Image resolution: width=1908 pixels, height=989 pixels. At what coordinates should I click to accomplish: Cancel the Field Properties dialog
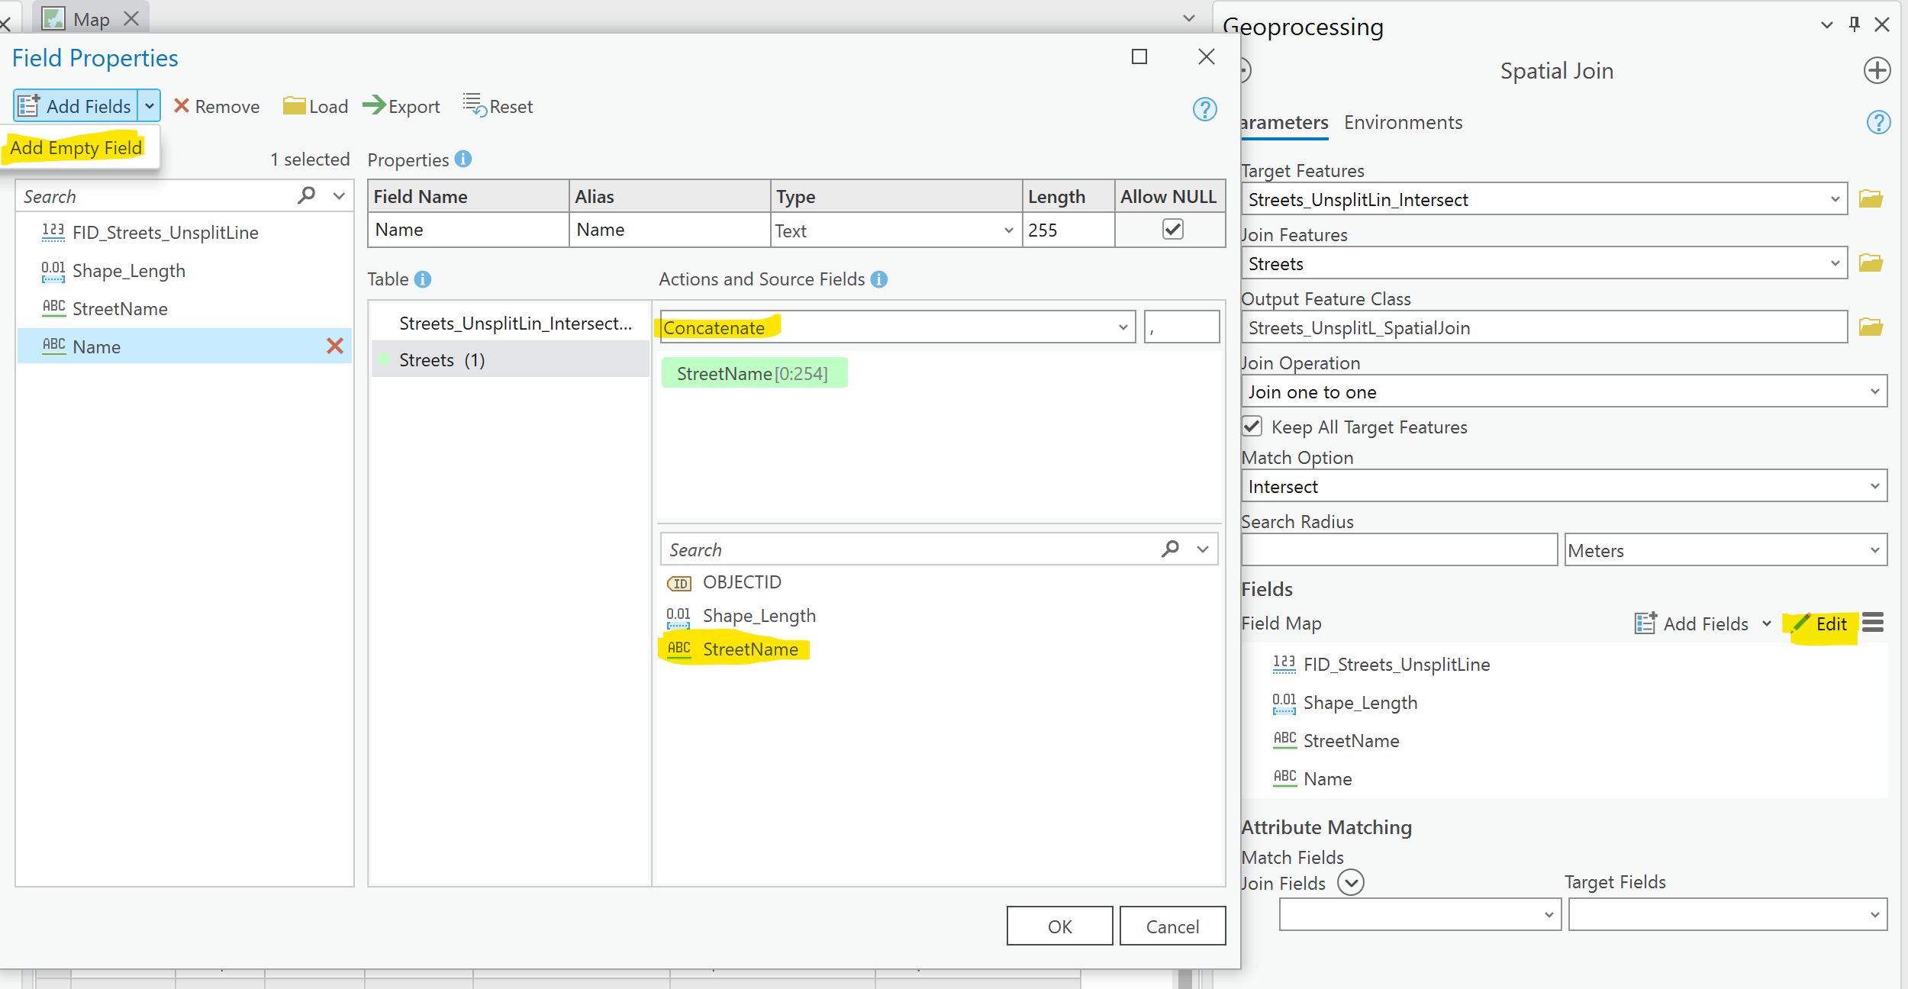pyautogui.click(x=1172, y=926)
